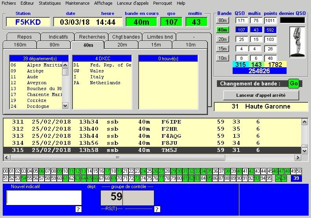Click the up arrow of the QSO log scrollbar
This screenshot has height=218, width=311.
304,122
